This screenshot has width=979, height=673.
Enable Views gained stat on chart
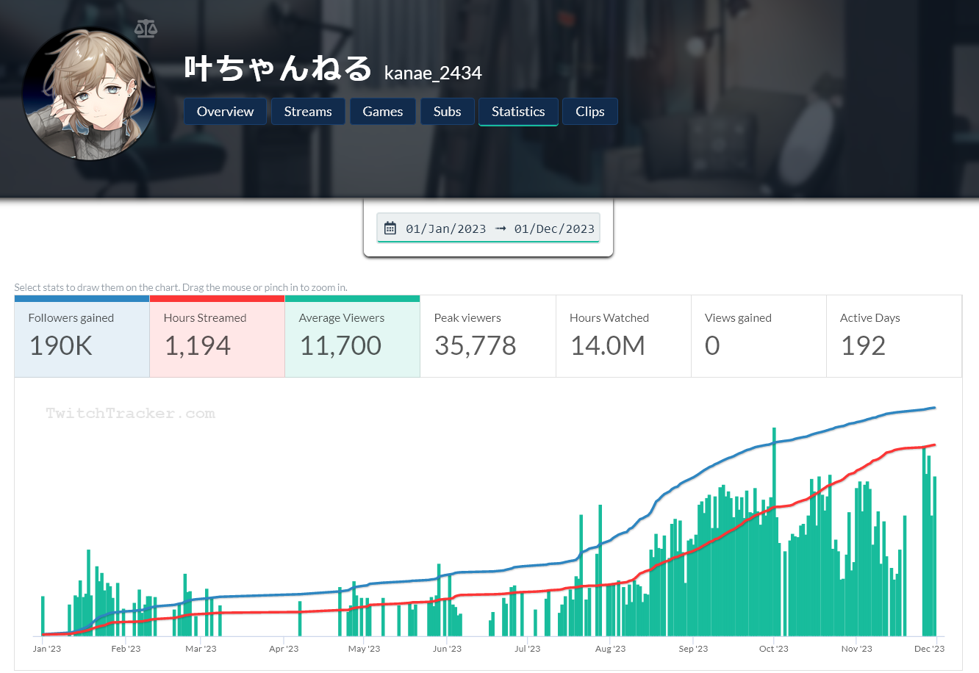(x=758, y=336)
